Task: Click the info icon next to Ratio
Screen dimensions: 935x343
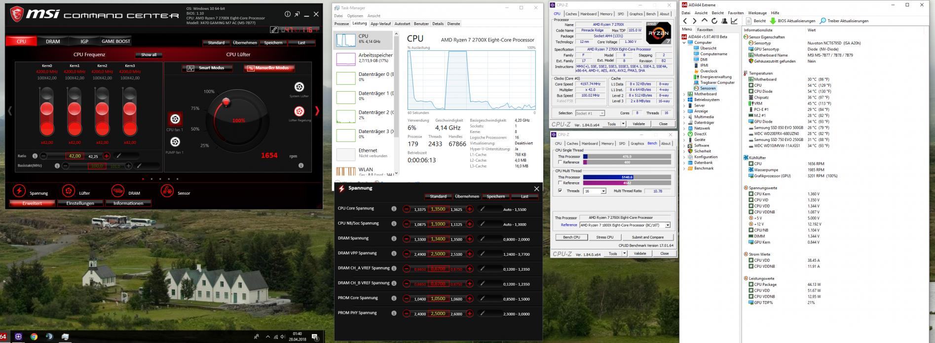Action: [x=35, y=156]
